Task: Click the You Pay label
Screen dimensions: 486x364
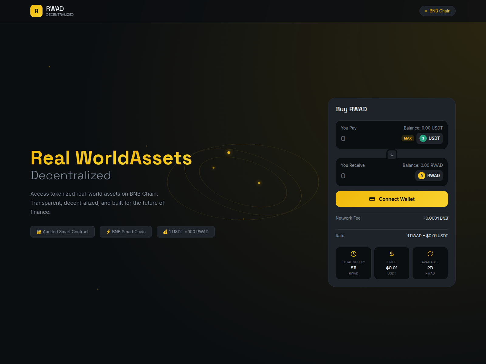Action: click(x=349, y=128)
